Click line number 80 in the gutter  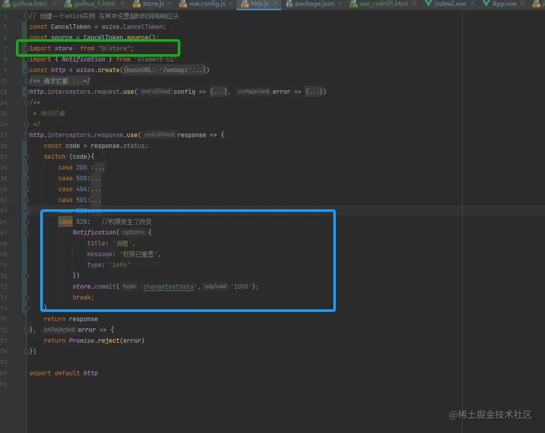click(x=4, y=373)
